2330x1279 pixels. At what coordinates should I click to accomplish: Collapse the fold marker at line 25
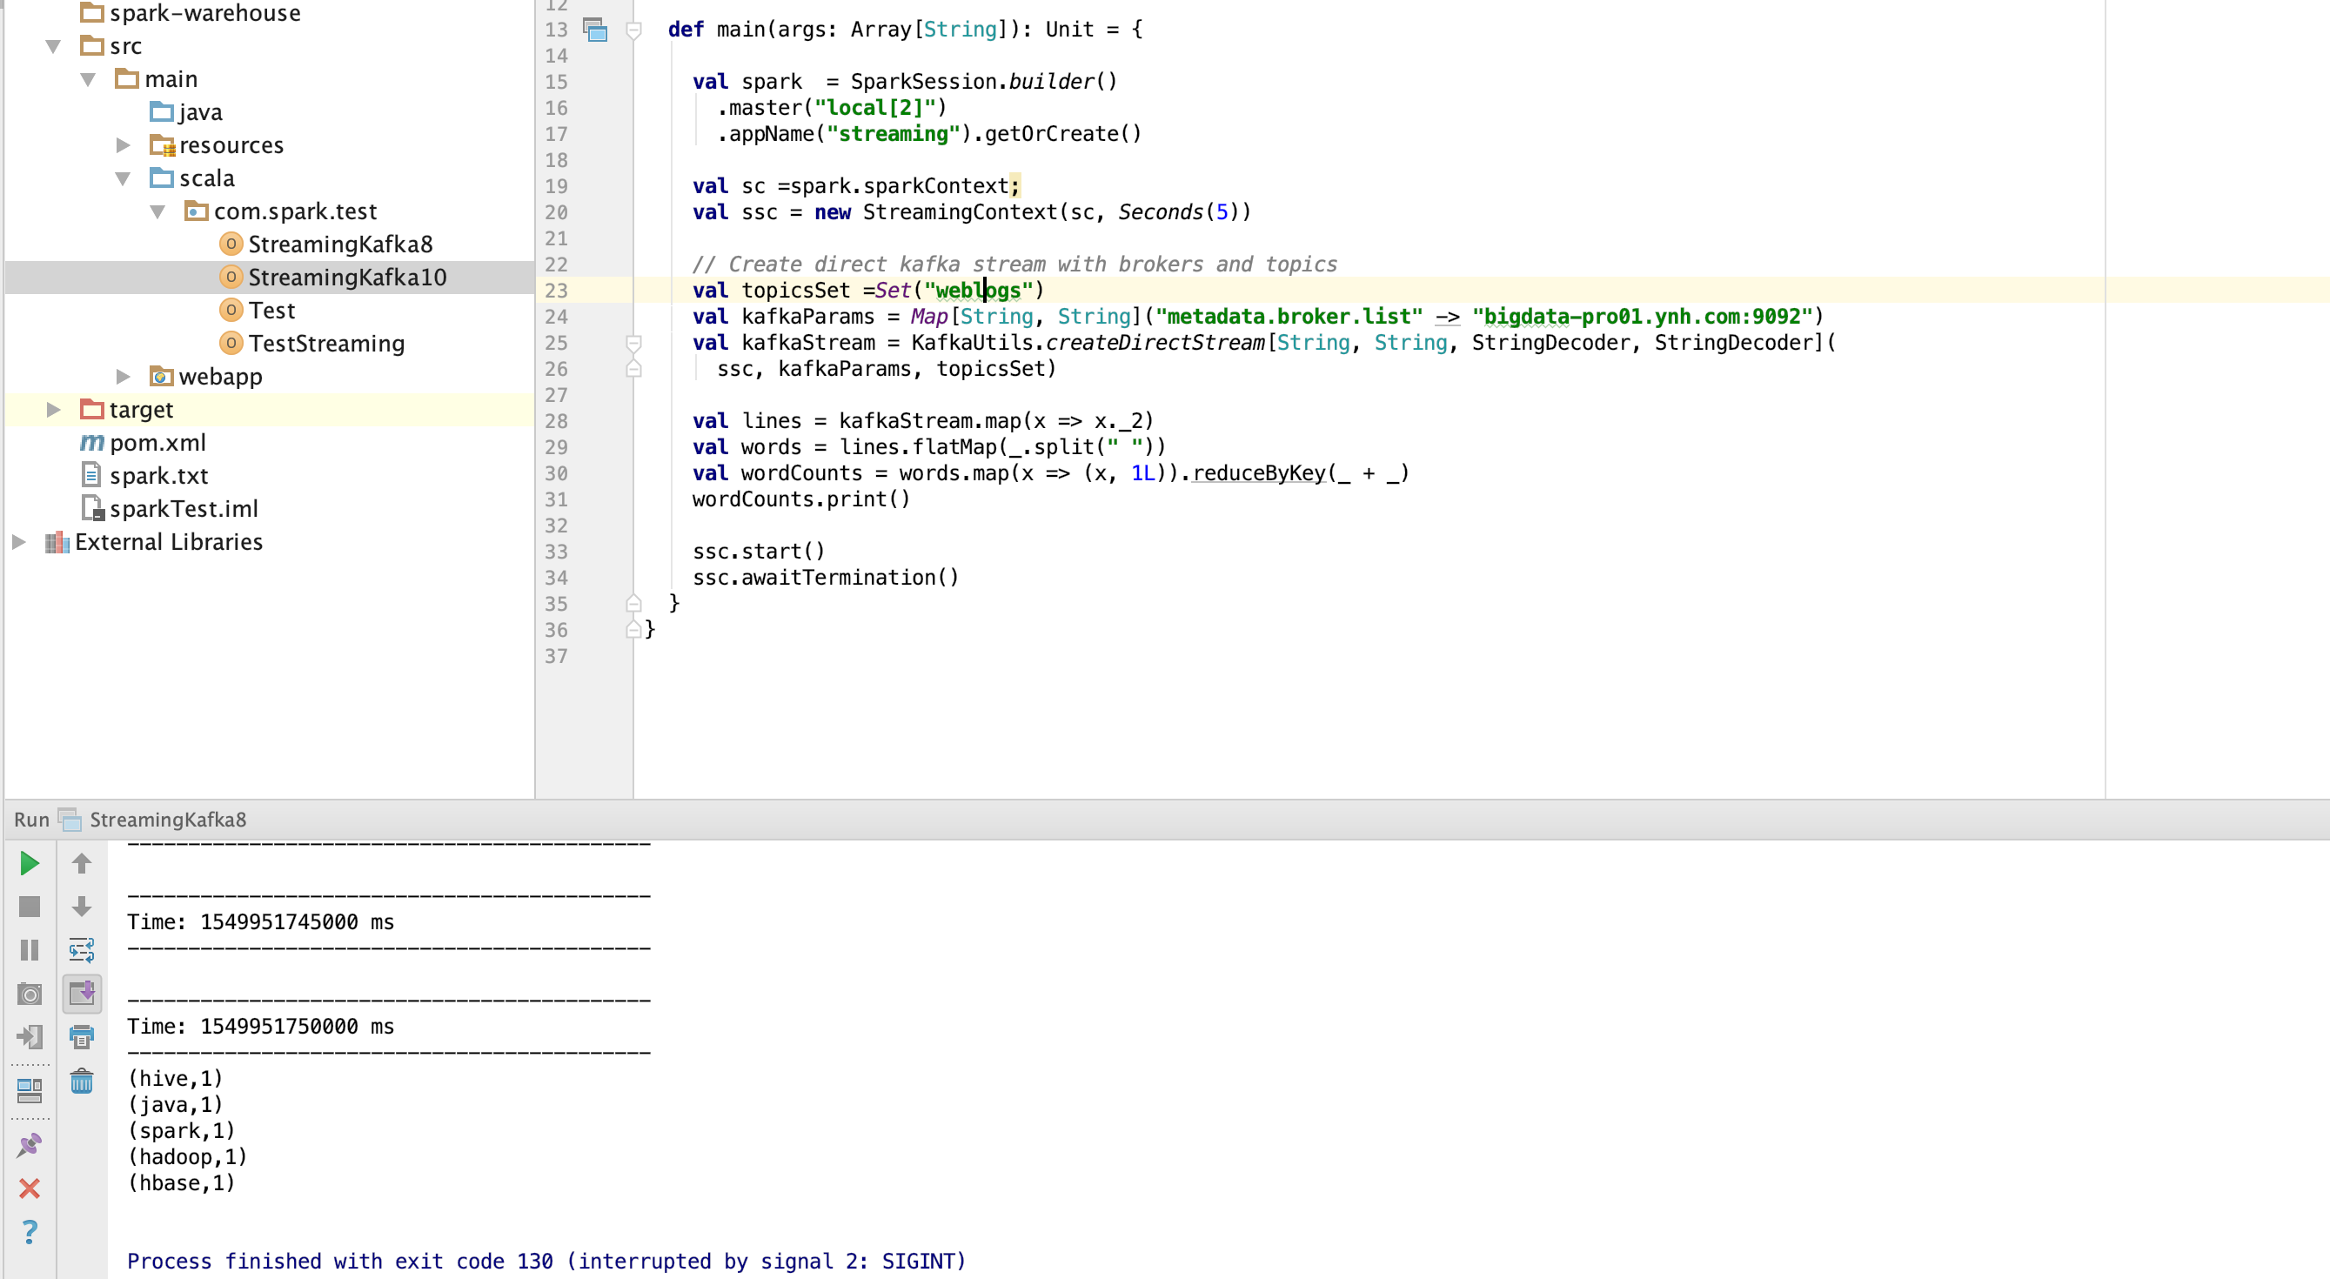[x=634, y=343]
